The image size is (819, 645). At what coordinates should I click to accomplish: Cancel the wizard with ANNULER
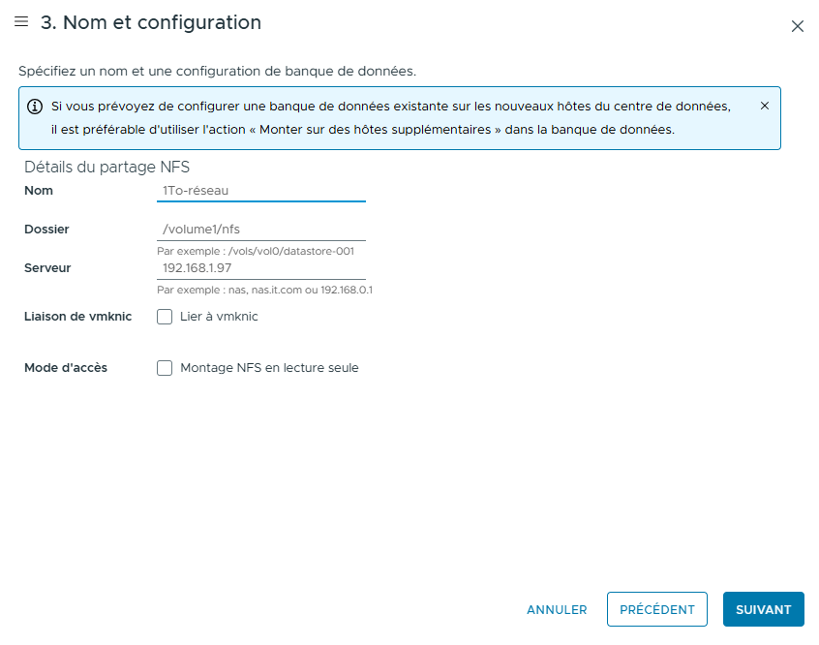(557, 609)
